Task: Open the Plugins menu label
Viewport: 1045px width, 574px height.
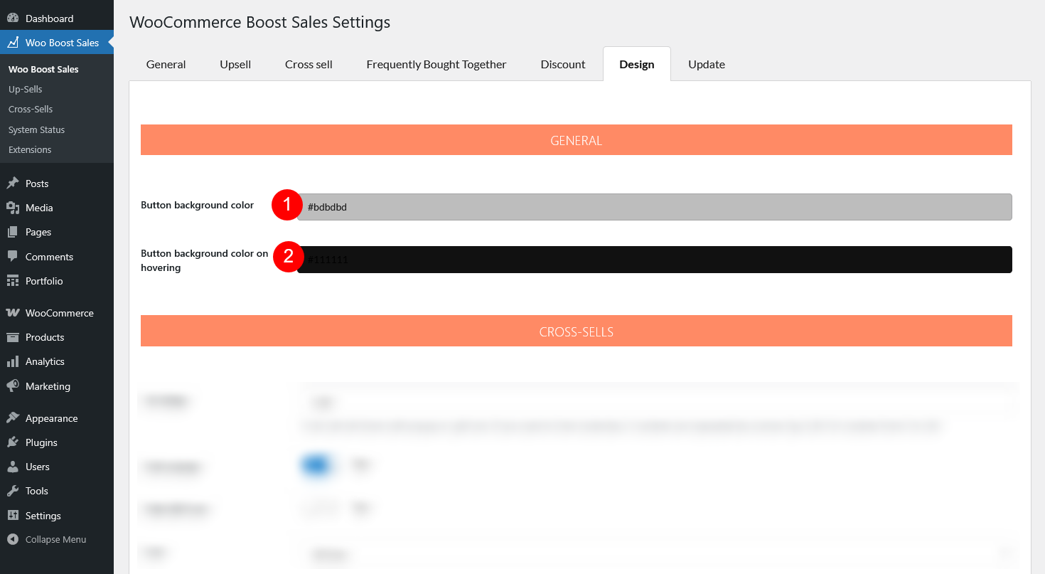Action: 41,442
